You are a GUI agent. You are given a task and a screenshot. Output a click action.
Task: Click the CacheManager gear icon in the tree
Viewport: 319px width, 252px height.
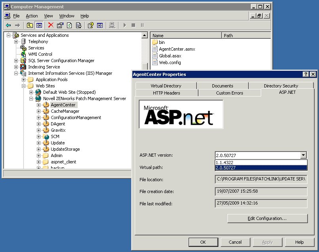(46, 111)
